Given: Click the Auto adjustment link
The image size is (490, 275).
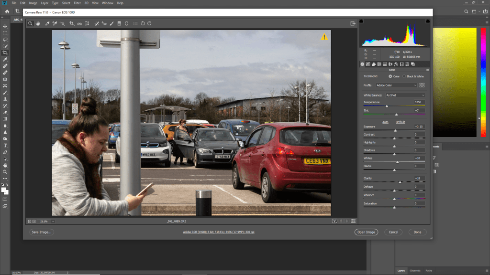Looking at the screenshot, I should pos(385,122).
